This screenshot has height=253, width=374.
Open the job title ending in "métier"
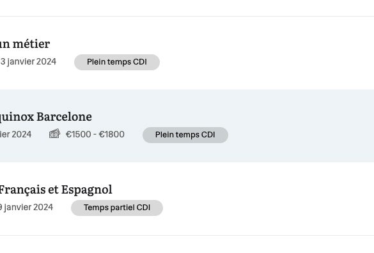coord(25,44)
